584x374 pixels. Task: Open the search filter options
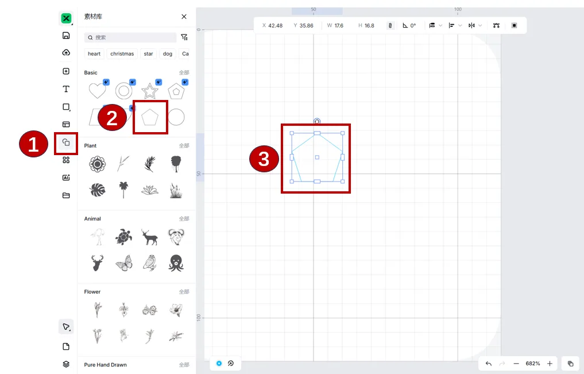point(184,37)
